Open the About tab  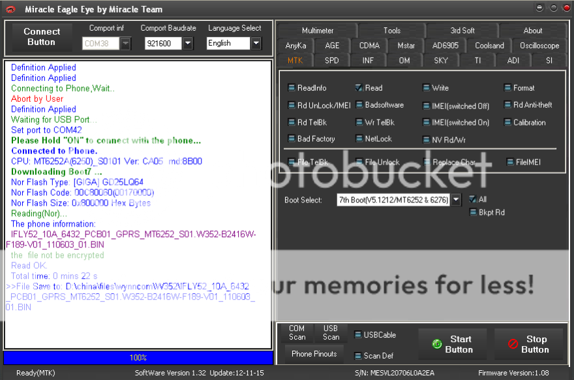(x=533, y=31)
